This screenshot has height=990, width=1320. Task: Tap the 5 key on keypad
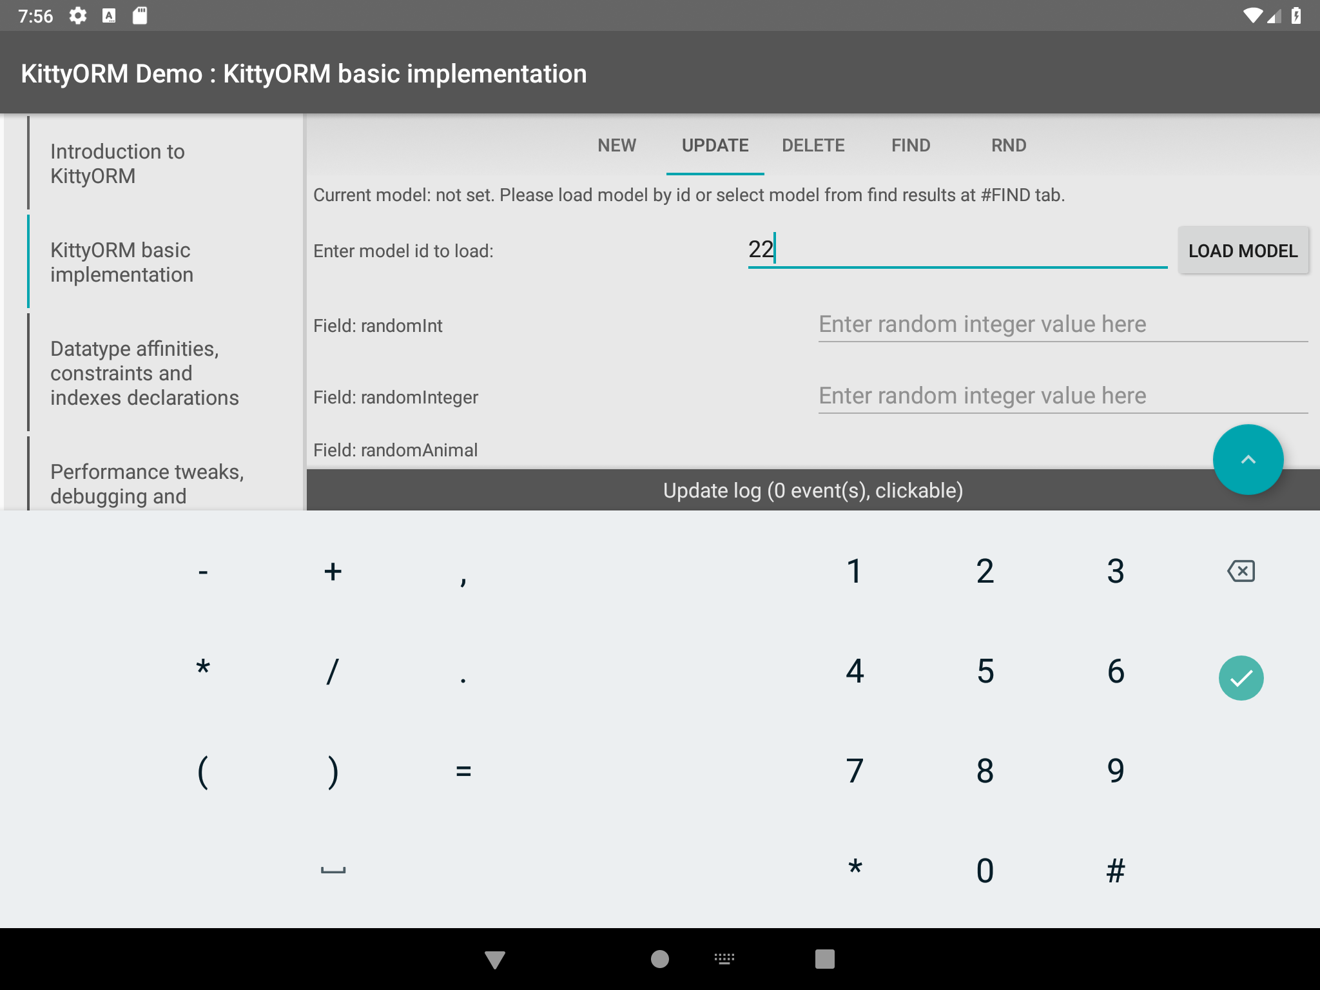pyautogui.click(x=985, y=671)
